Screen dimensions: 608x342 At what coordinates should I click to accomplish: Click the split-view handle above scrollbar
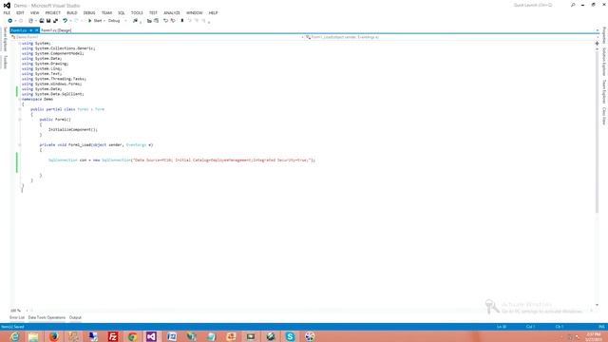pos(597,44)
